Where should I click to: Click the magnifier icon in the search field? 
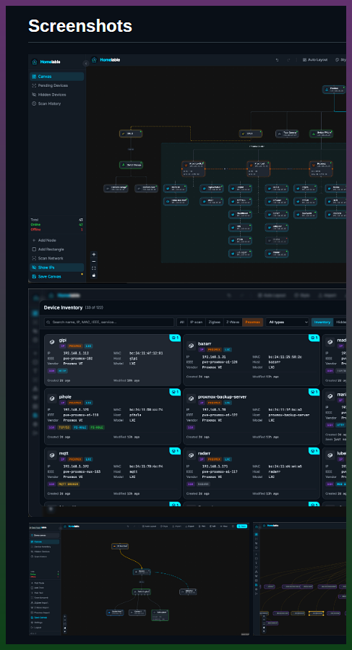pyautogui.click(x=48, y=322)
